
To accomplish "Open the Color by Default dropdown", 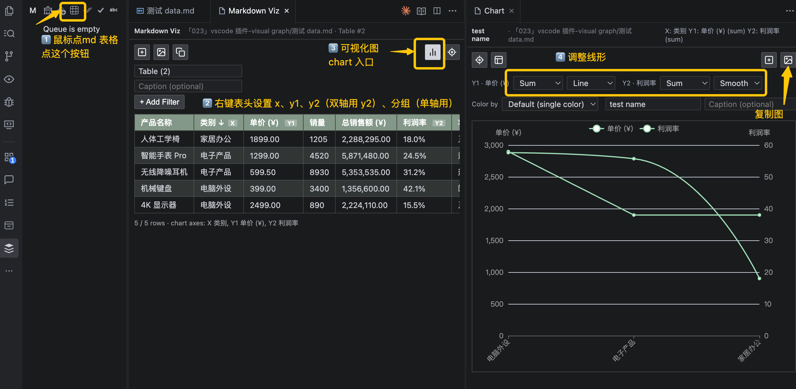I will 550,104.
